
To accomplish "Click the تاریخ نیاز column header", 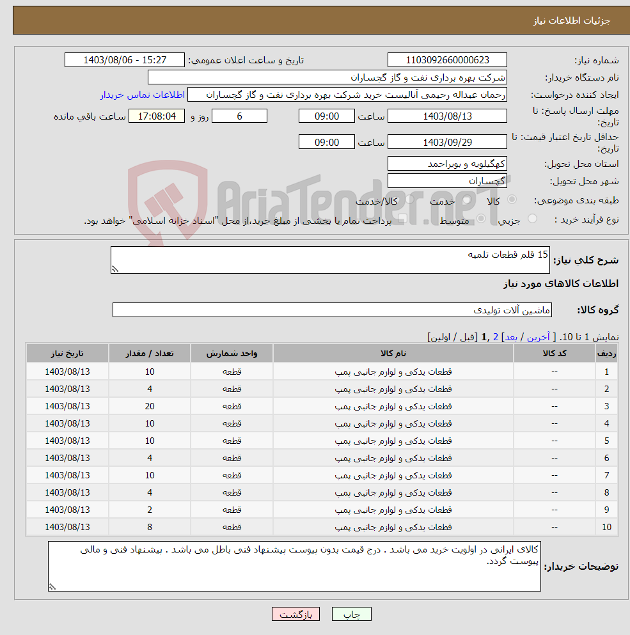I will [67, 354].
